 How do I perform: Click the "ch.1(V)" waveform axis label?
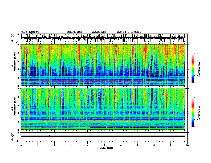13,38
